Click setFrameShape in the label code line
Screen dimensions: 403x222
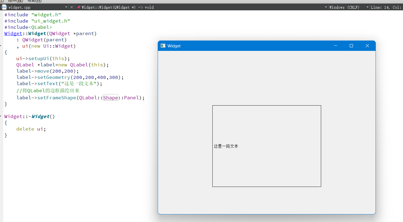tap(57, 98)
